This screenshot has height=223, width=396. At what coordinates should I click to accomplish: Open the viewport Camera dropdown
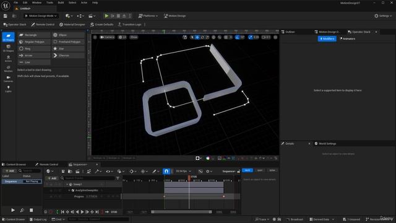point(107,37)
